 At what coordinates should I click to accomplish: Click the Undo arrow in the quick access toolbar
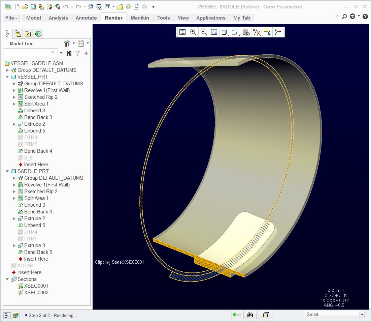[x=66, y=7]
